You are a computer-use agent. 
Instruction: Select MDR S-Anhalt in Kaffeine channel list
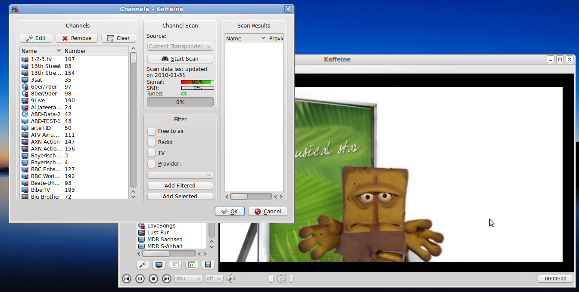point(172,246)
